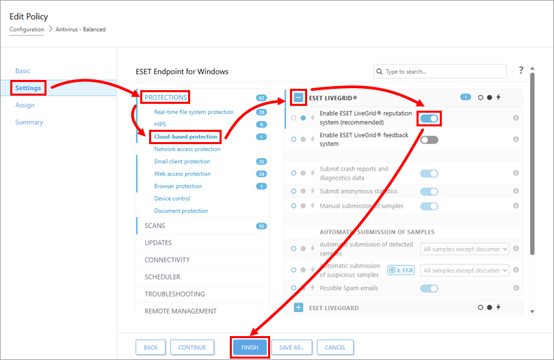Toggle Possible Spam emails switch
Image resolution: width=554 pixels, height=360 pixels.
click(x=430, y=288)
